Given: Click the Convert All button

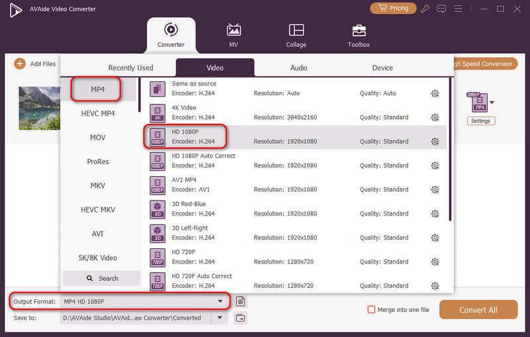Looking at the screenshot, I should [478, 310].
